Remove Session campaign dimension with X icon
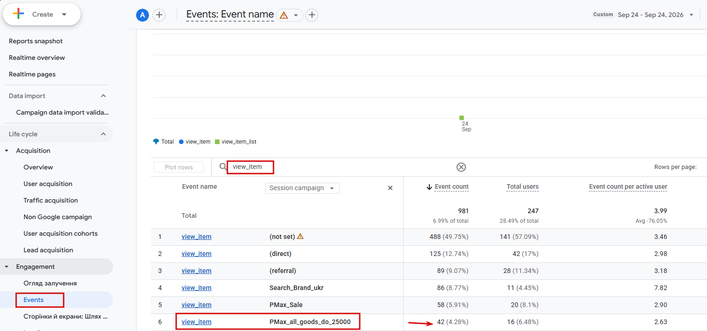This screenshot has width=707, height=331. pos(390,188)
